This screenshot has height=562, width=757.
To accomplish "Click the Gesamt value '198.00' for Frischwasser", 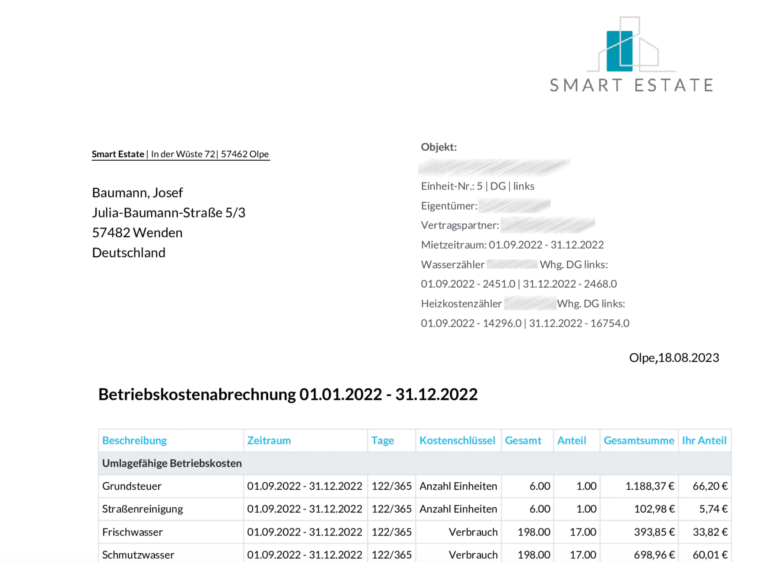I will [x=534, y=532].
